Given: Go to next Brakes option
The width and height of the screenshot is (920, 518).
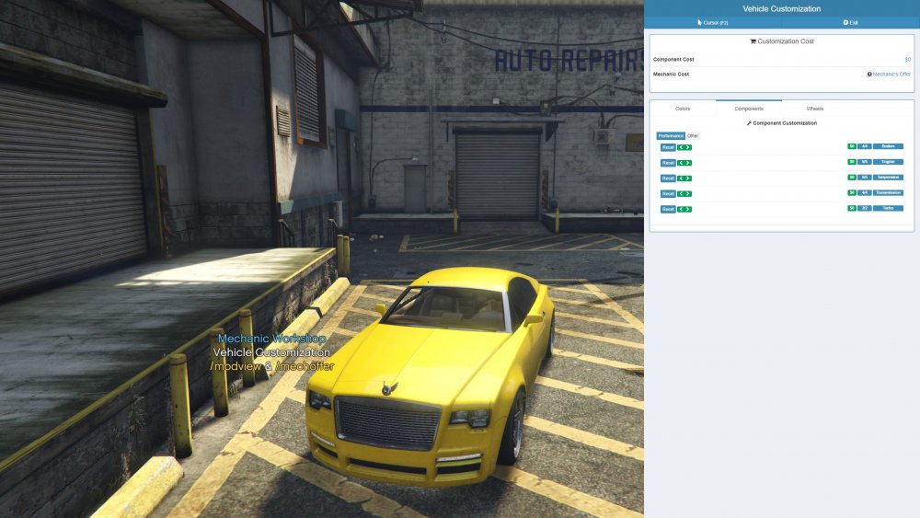Looking at the screenshot, I should [687, 147].
